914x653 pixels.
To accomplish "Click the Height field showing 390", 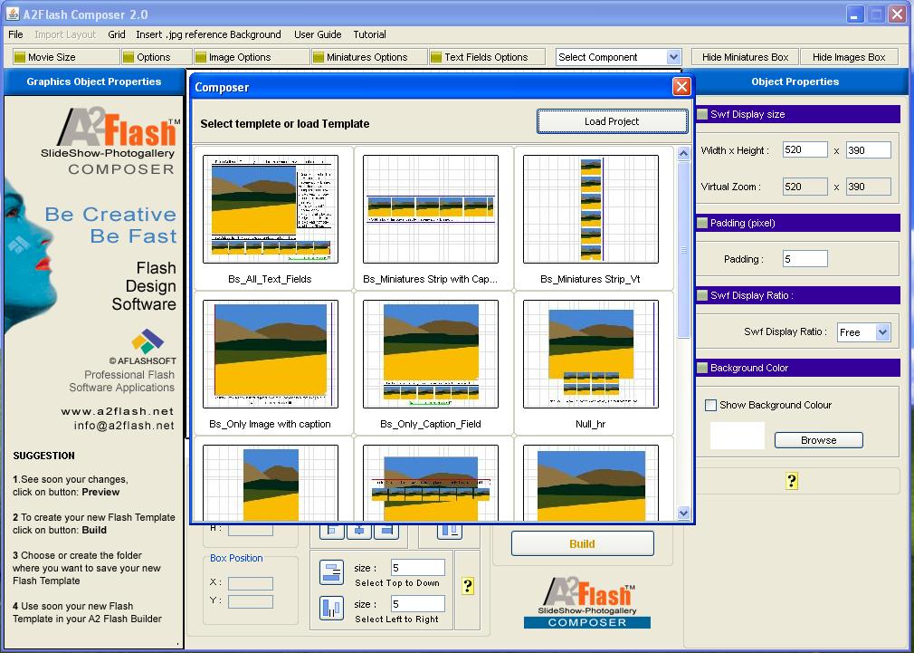I will click(x=869, y=150).
